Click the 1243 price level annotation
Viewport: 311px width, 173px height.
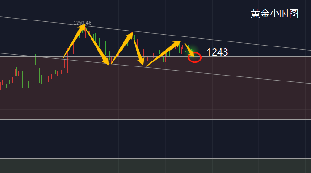217,52
